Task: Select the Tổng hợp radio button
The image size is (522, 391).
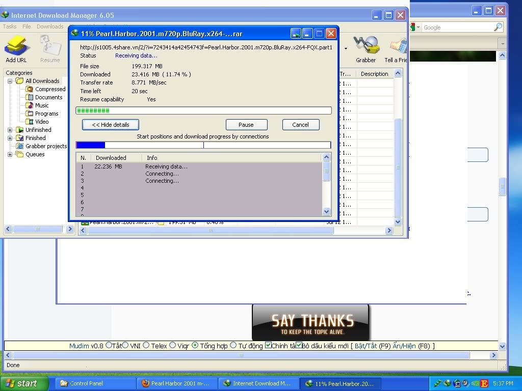Action: coord(195,345)
